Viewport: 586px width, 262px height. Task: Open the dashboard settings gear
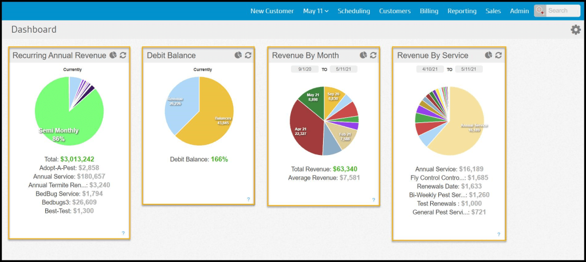575,30
